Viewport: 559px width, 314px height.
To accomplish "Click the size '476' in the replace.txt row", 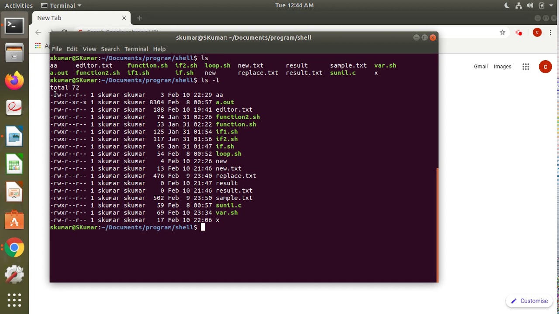I will [x=159, y=176].
